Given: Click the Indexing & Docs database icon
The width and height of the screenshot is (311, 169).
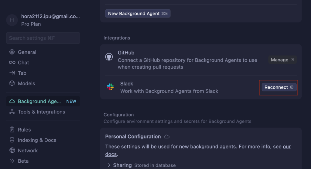Looking at the screenshot, I should pyautogui.click(x=12, y=140).
